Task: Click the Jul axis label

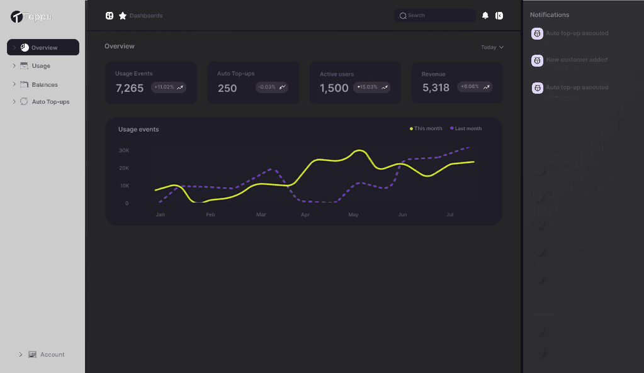Action: click(449, 214)
